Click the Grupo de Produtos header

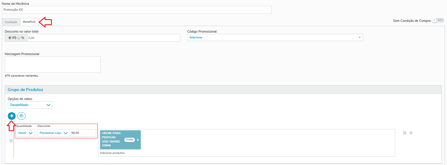click(223, 90)
